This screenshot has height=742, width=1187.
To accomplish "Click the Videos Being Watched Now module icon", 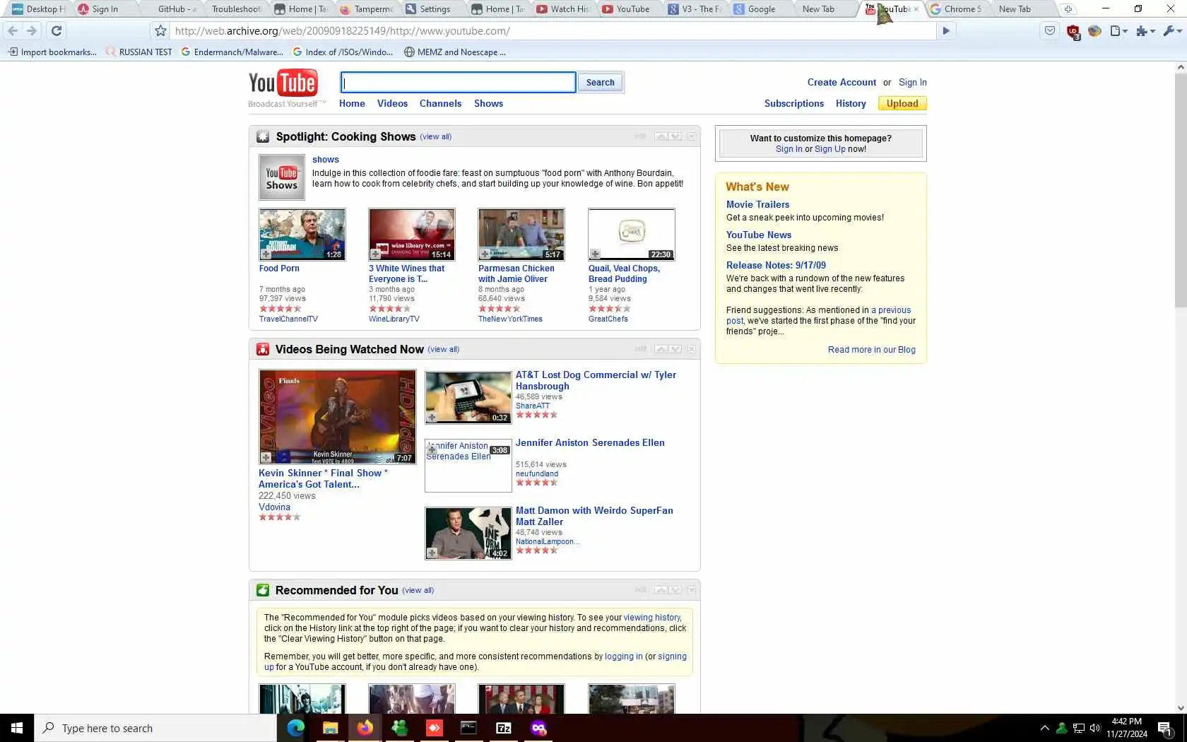I will 263,349.
